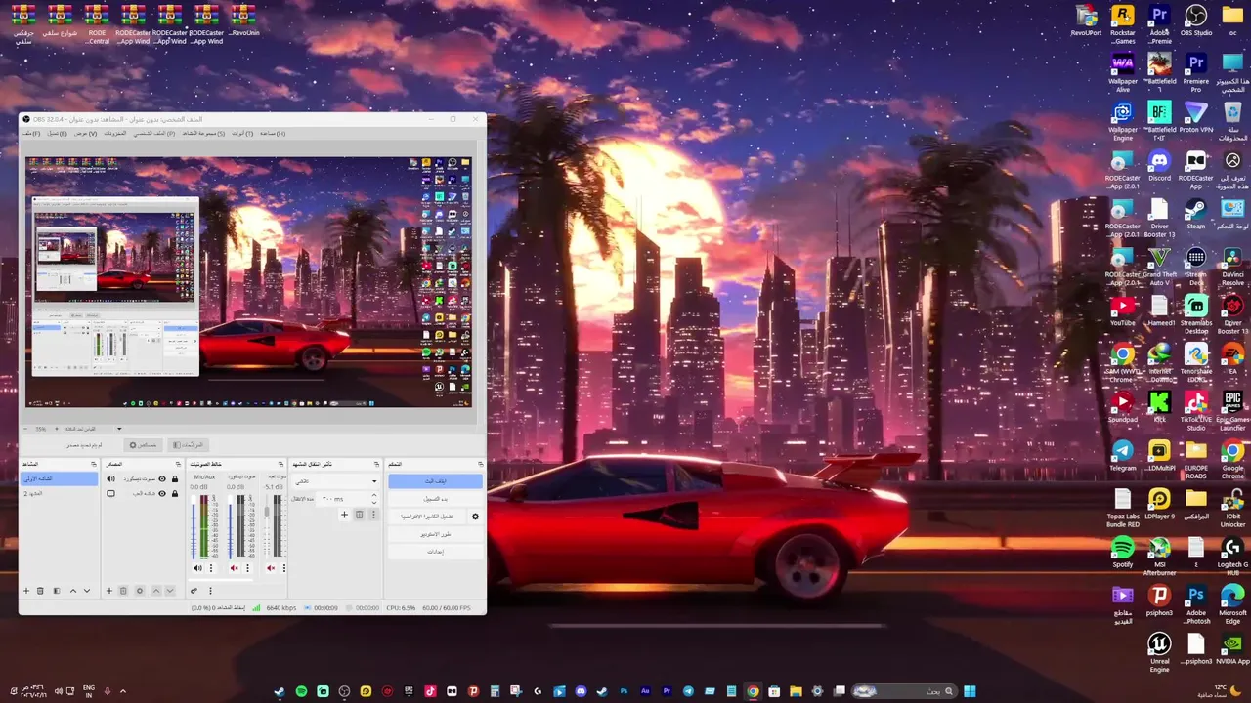Open advanced audio properties gears in mixer
The height and width of the screenshot is (703, 1251).
coord(194,591)
